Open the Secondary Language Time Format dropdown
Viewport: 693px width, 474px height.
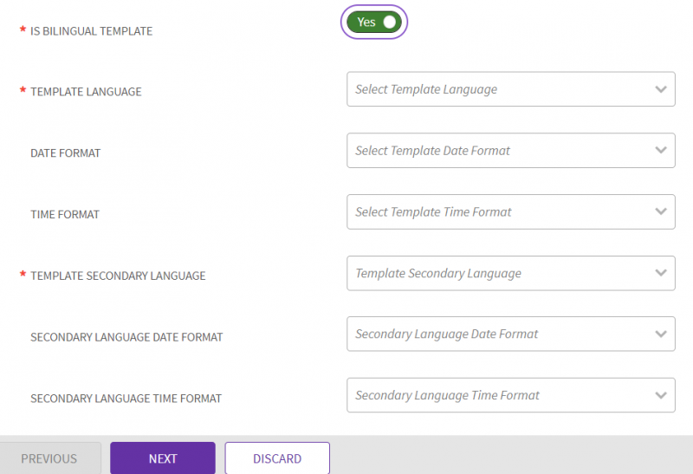coord(511,395)
